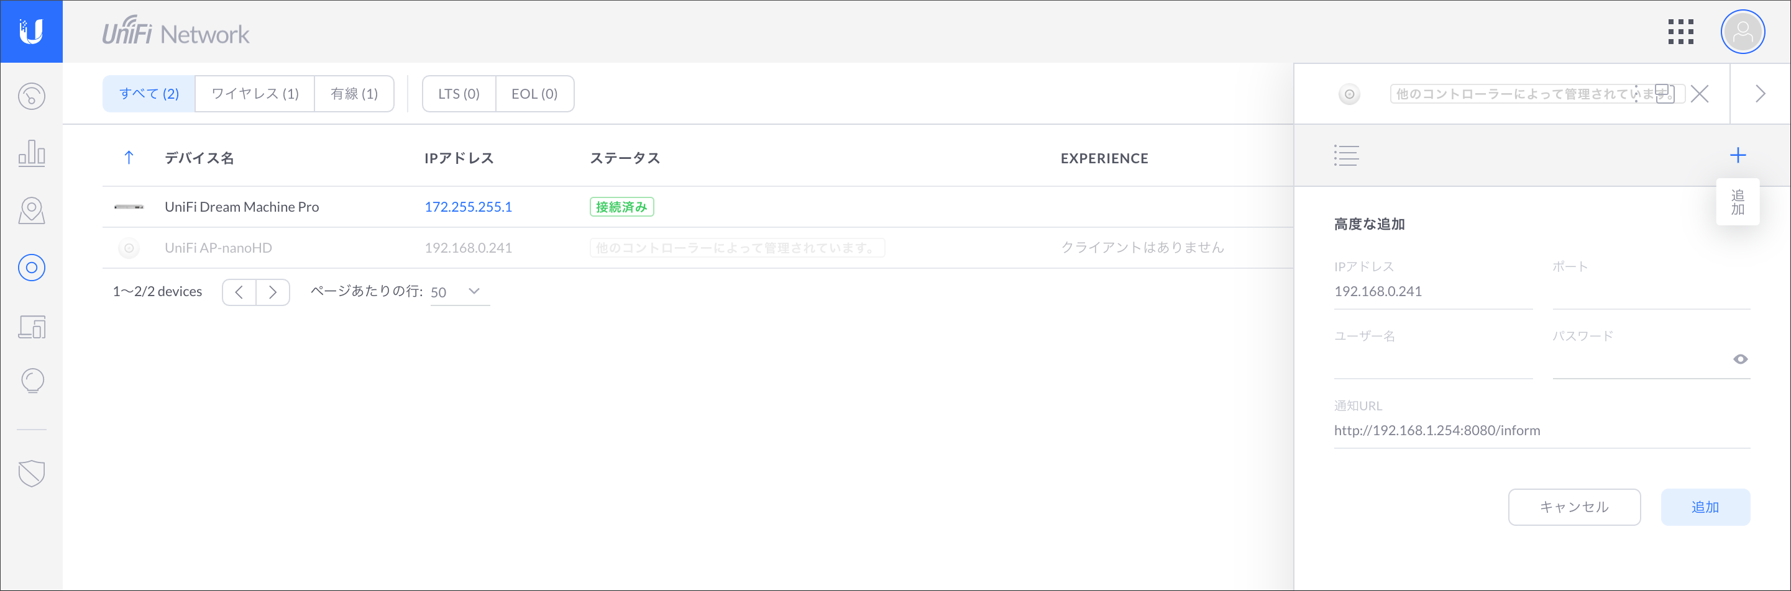Click the blue 追加 button
This screenshot has height=591, width=1791.
[x=1705, y=507]
